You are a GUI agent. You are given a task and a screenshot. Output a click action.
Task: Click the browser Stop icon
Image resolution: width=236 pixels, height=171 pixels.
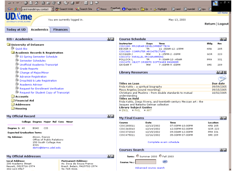point(26,3)
